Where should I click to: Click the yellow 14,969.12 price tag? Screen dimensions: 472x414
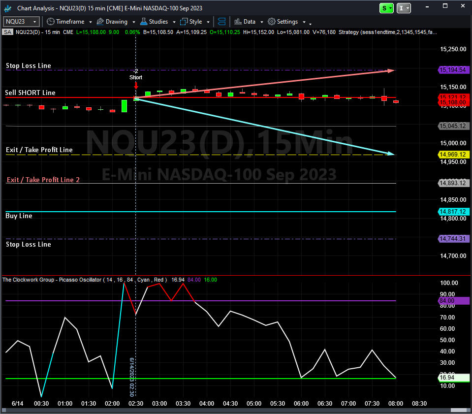453,155
